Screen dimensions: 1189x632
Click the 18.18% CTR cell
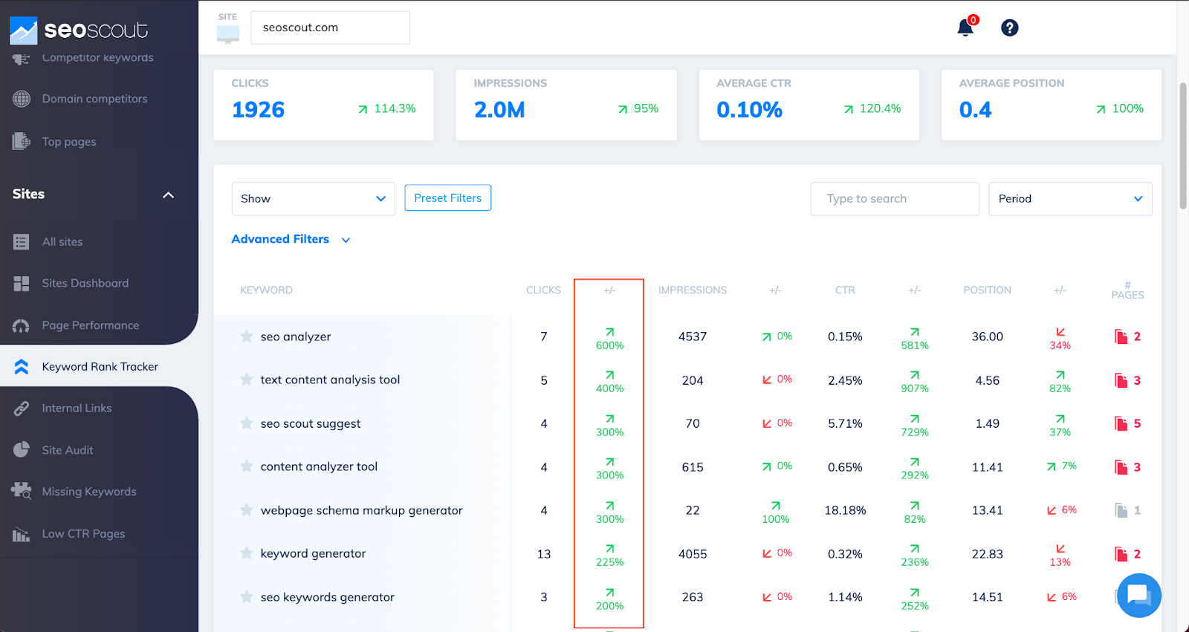click(x=845, y=511)
